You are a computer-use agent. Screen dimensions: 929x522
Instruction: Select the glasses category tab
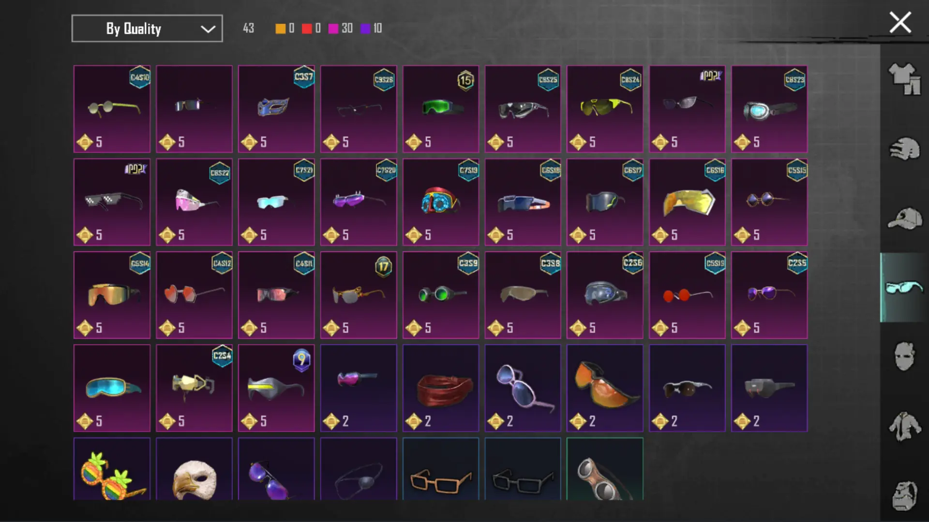(x=904, y=288)
